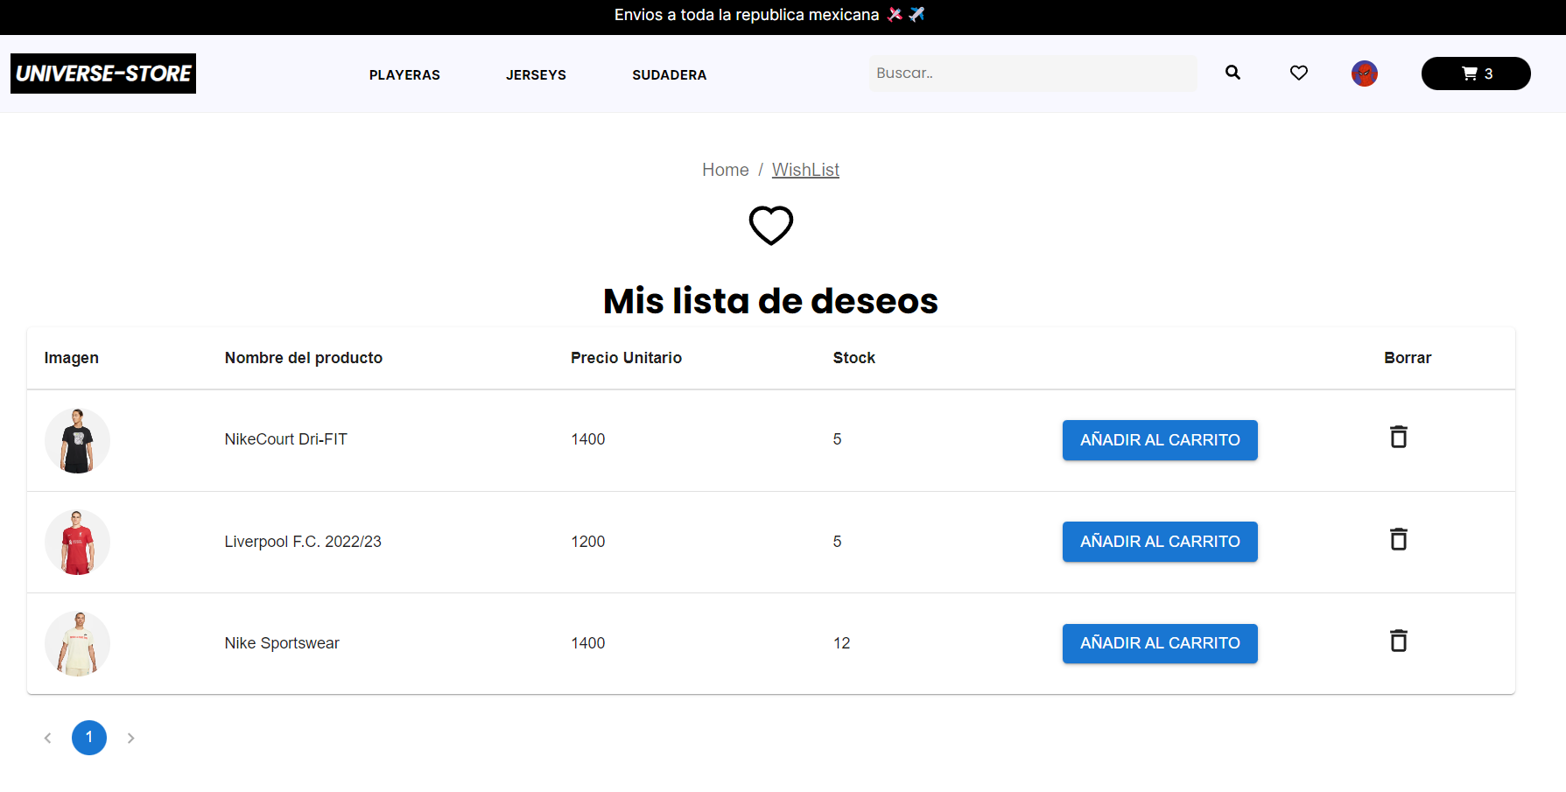Focus the Buscar search field

[x=1033, y=74]
